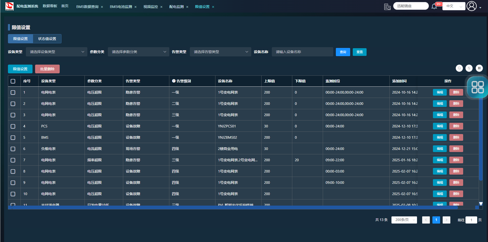
Task: Switch to the 状态值设置 tab
Action: [x=47, y=39]
